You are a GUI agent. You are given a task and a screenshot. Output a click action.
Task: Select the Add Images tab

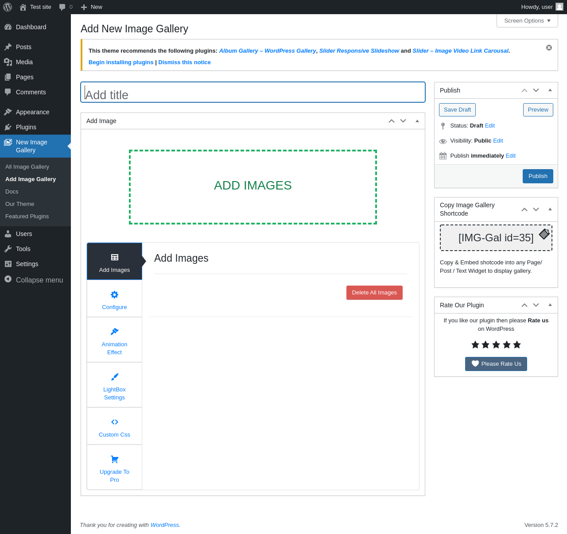[x=114, y=261]
